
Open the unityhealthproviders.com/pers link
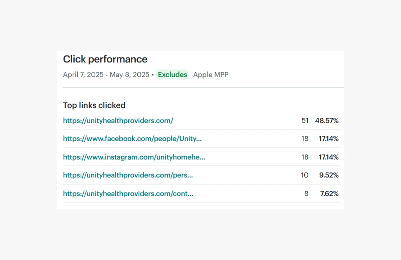(x=128, y=175)
